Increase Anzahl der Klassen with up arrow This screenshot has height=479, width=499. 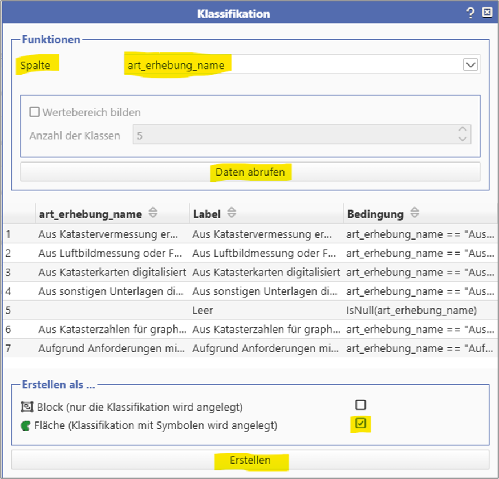click(x=463, y=130)
